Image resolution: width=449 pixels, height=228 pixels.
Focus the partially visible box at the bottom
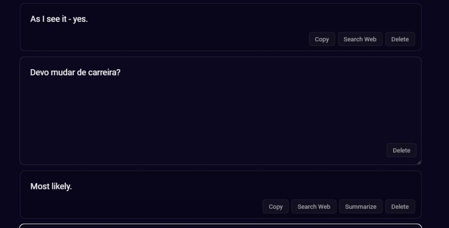coord(220,226)
